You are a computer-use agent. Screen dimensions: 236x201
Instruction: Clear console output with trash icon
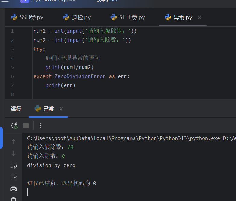pyautogui.click(x=14, y=199)
